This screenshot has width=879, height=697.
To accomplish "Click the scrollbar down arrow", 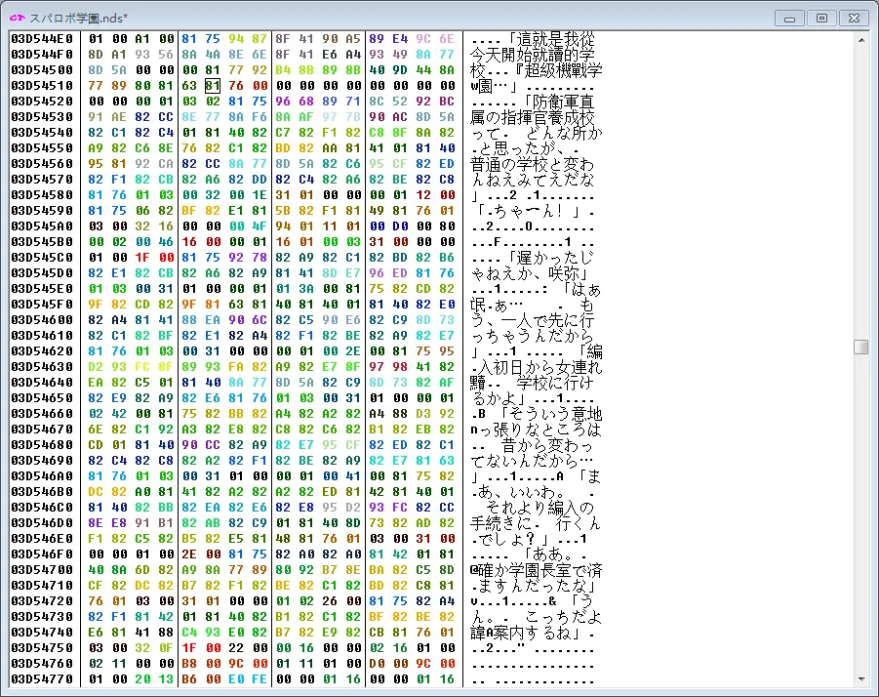I will [859, 678].
